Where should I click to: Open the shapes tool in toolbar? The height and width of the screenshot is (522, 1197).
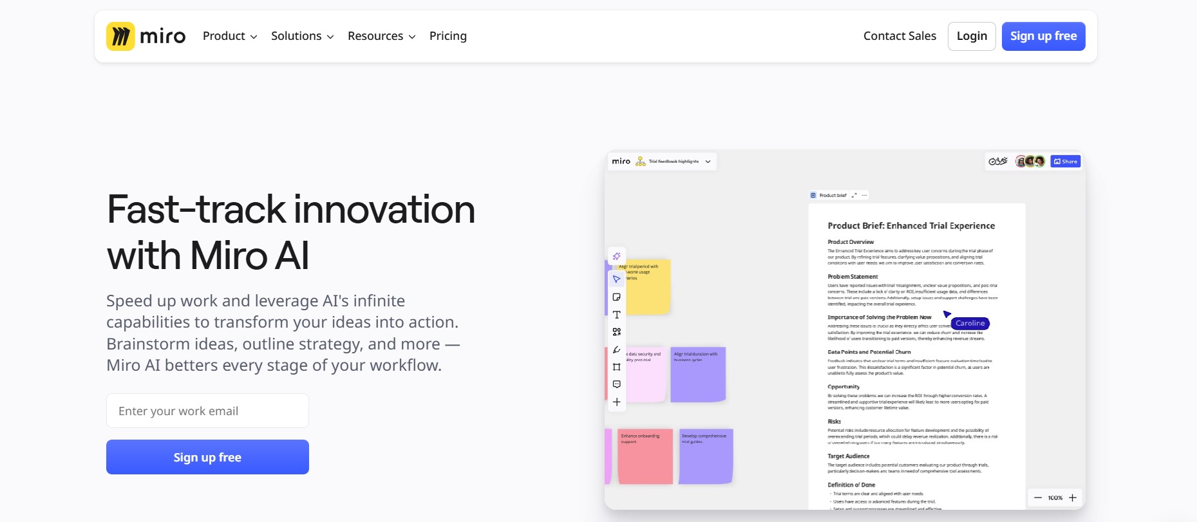coord(616,332)
